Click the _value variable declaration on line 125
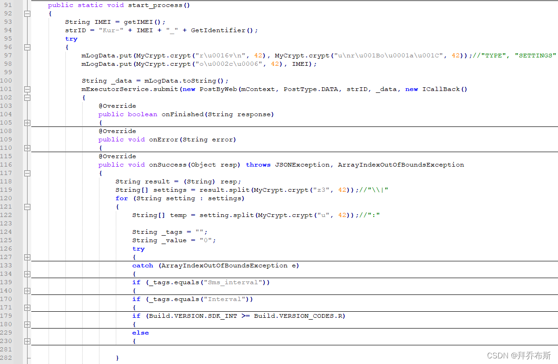This screenshot has height=364, width=558. 174,240
